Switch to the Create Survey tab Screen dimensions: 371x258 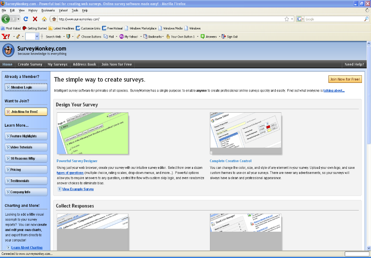pos(30,64)
